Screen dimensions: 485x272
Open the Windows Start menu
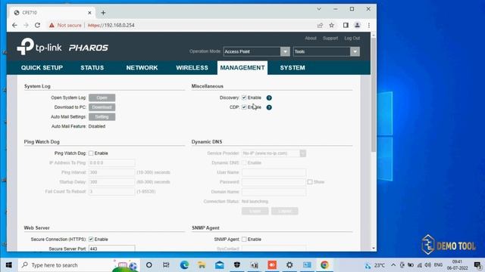8,265
